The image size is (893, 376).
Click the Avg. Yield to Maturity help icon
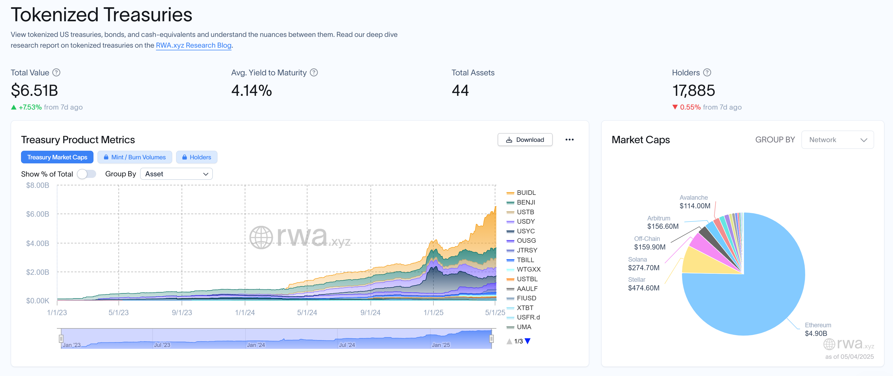click(314, 72)
